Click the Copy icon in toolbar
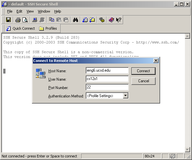The width and height of the screenshot is (192, 160). coord(52,20)
